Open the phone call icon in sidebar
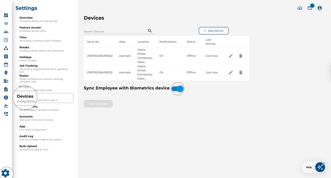 tap(6, 114)
